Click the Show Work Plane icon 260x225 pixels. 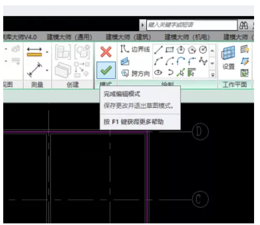tap(244, 49)
